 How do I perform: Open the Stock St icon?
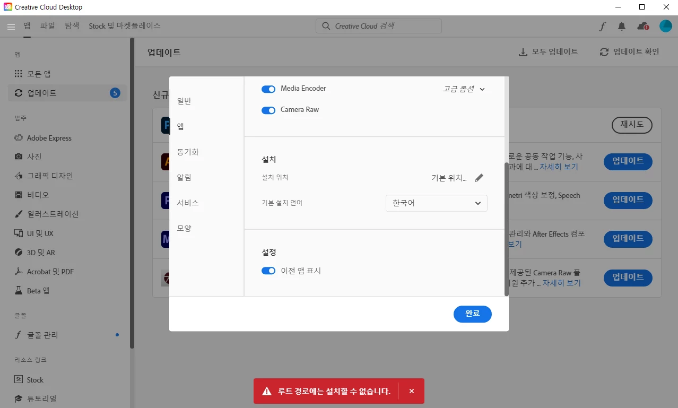point(19,379)
